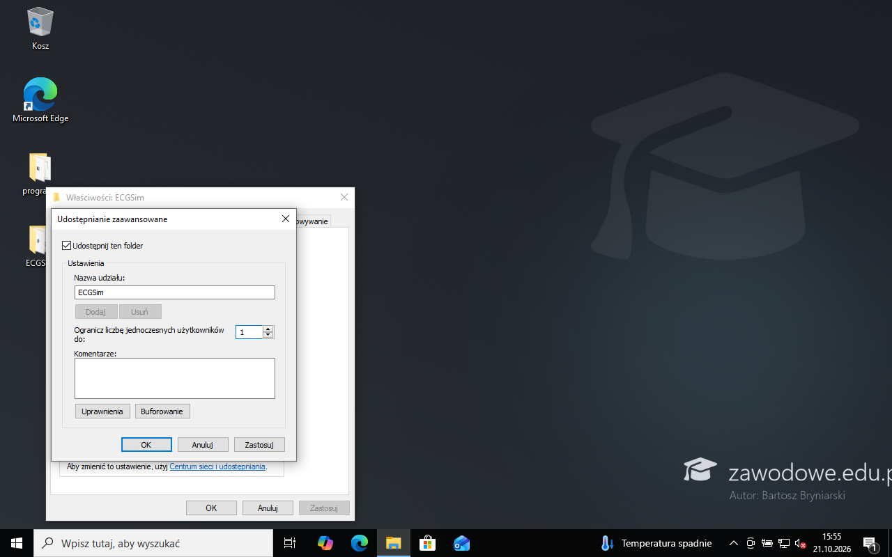
Task: Select the Microsoft Edge desktop shortcut
Action: (40, 100)
